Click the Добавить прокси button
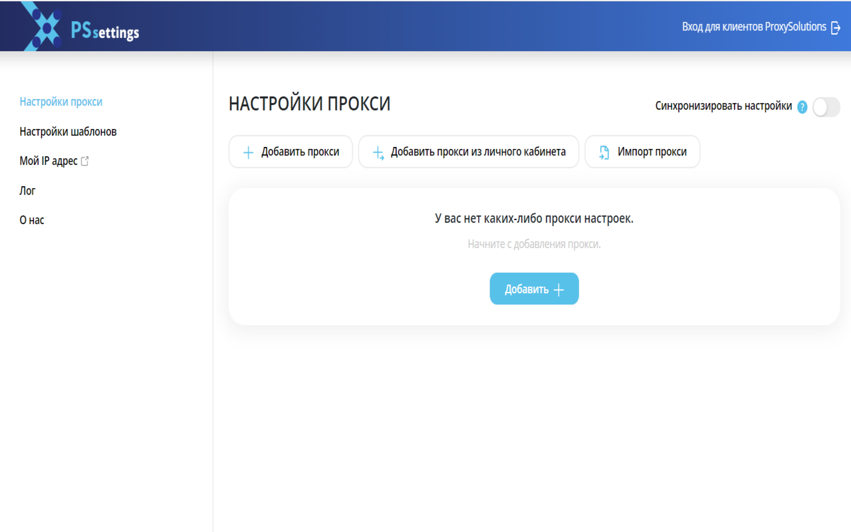This screenshot has width=851, height=532. (x=291, y=152)
